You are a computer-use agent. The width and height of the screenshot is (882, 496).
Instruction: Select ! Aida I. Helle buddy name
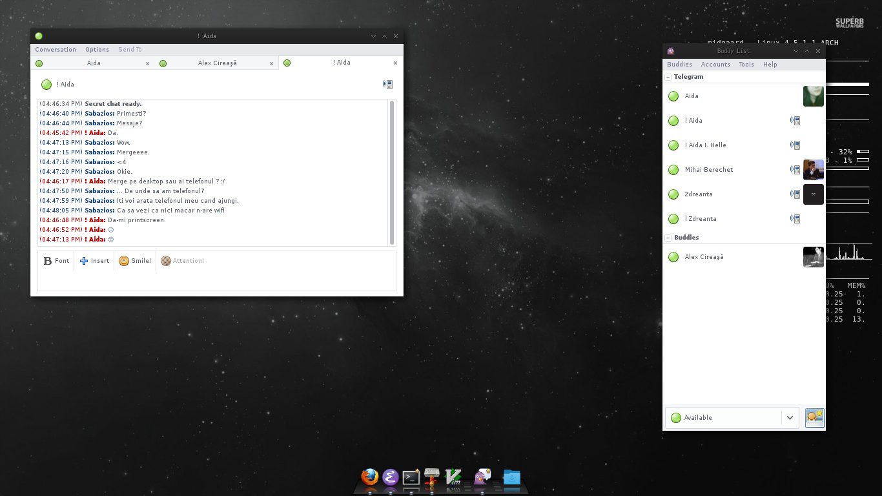pos(705,145)
